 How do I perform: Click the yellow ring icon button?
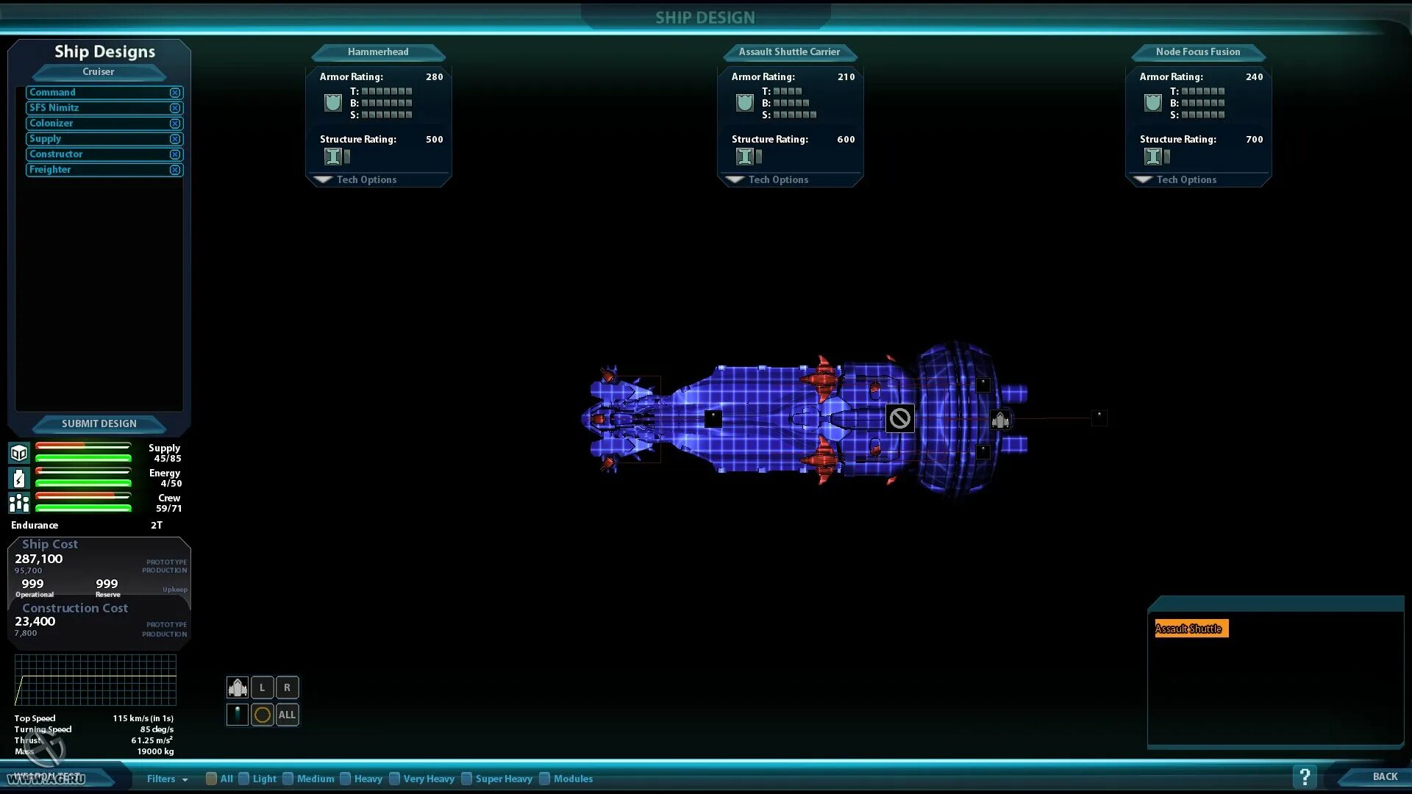[263, 715]
